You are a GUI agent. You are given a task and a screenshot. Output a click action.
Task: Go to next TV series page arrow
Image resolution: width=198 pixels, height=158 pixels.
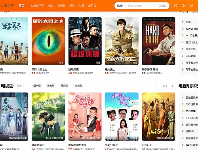[x=173, y=86]
